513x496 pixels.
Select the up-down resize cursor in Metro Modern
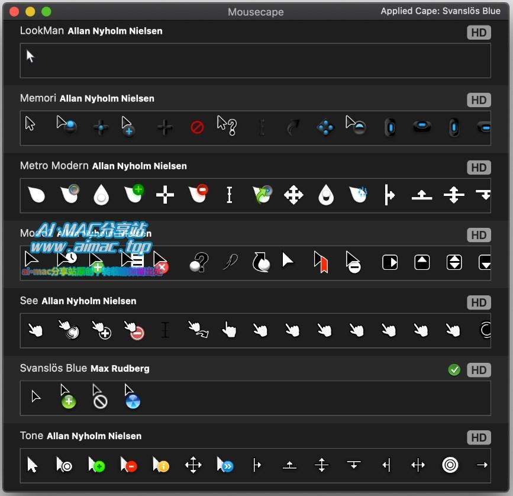(x=454, y=195)
